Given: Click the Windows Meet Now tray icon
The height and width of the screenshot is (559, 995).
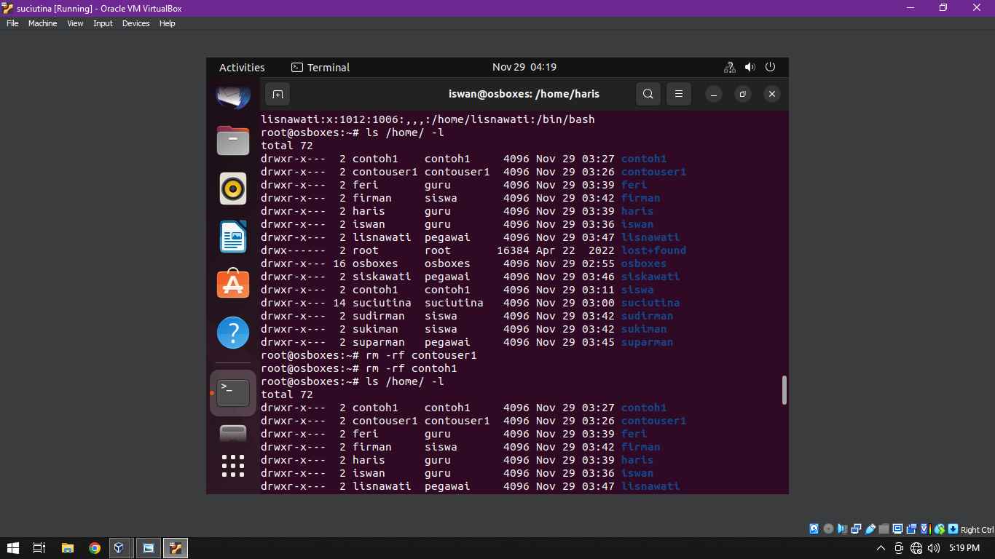Looking at the screenshot, I should tap(899, 548).
